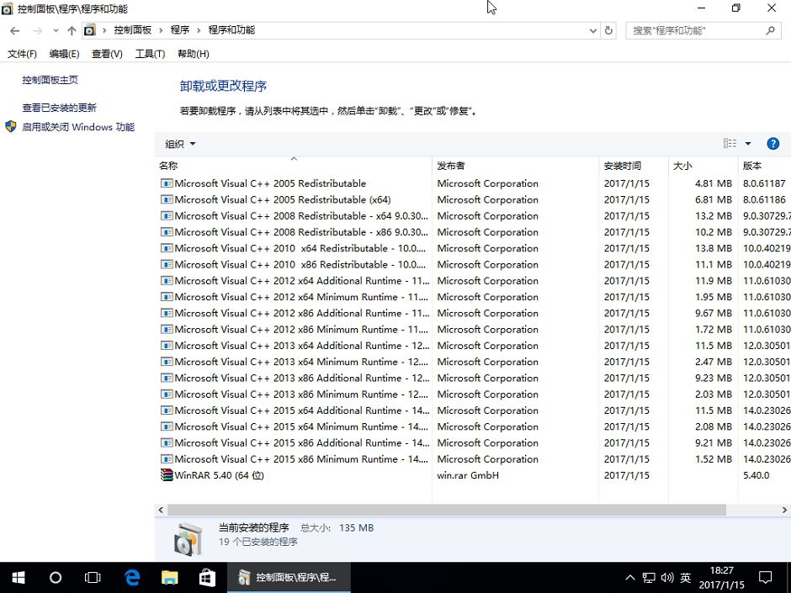Click icon of Visual C++ 2005 Redistributable
Screen dimensions: 791x593
[167, 183]
